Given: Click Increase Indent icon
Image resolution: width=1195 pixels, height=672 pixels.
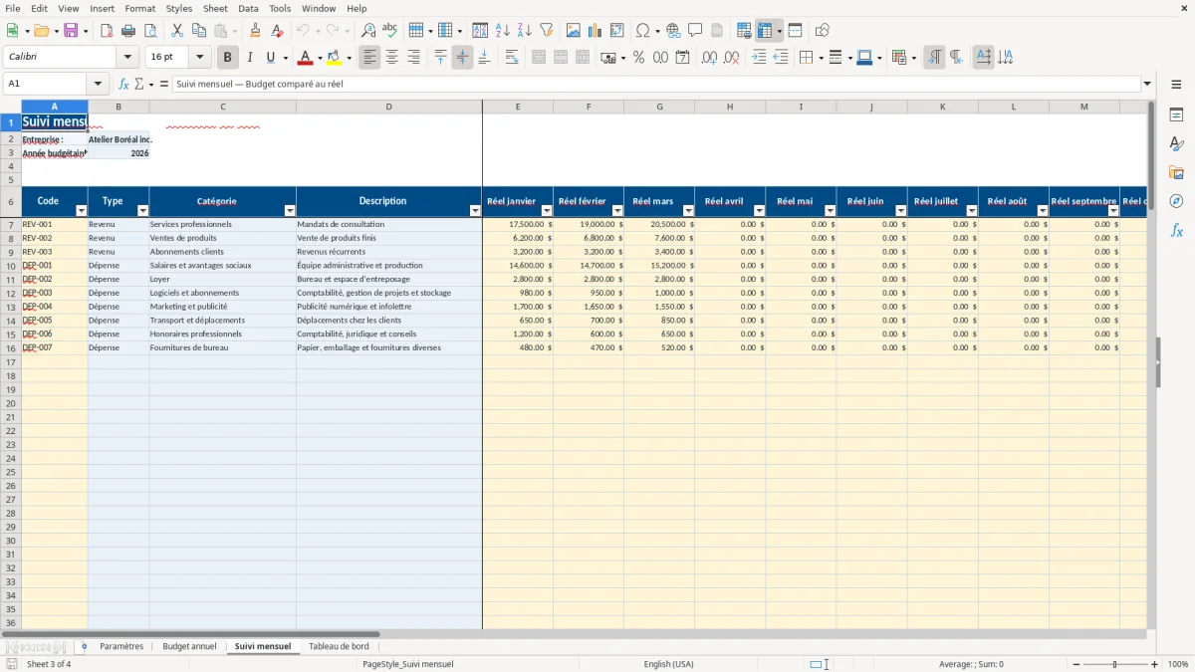Looking at the screenshot, I should (x=759, y=58).
